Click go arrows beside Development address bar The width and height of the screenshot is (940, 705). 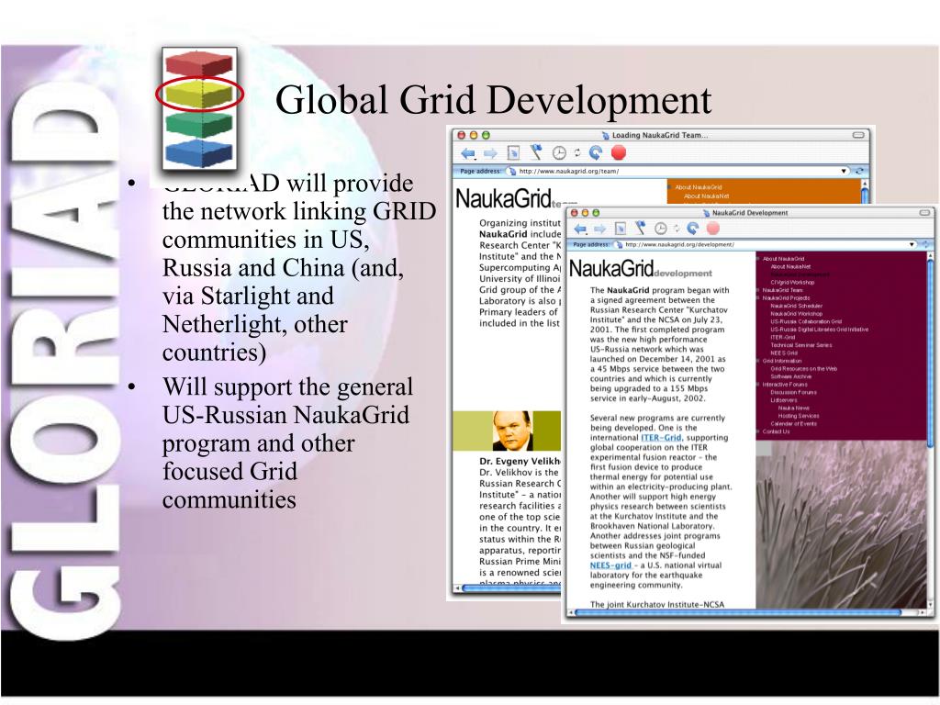[925, 244]
